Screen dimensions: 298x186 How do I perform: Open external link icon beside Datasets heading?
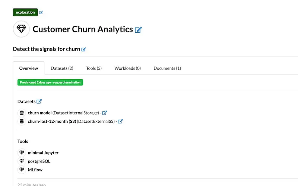39,101
